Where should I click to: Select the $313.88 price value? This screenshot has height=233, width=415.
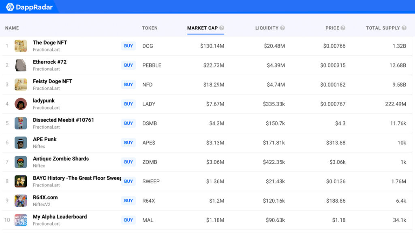(336, 143)
